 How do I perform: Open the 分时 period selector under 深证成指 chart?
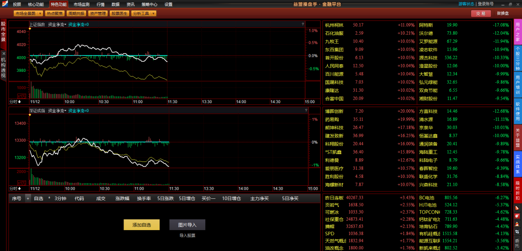click(15, 188)
